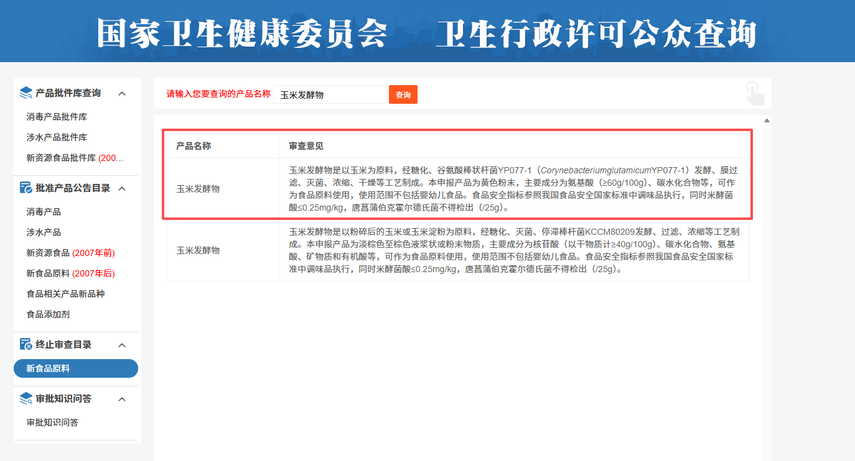Open 新资源食品批件库 in the sidebar
Image resolution: width=855 pixels, height=461 pixels.
75,158
